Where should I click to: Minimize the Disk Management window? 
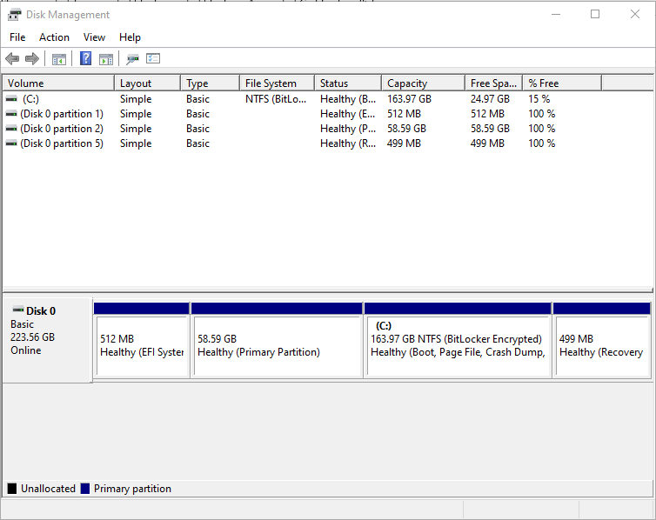click(556, 14)
